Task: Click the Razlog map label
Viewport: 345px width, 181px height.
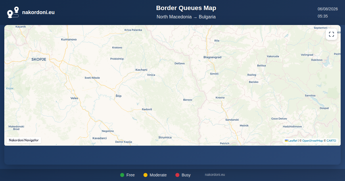Action: coord(252,75)
